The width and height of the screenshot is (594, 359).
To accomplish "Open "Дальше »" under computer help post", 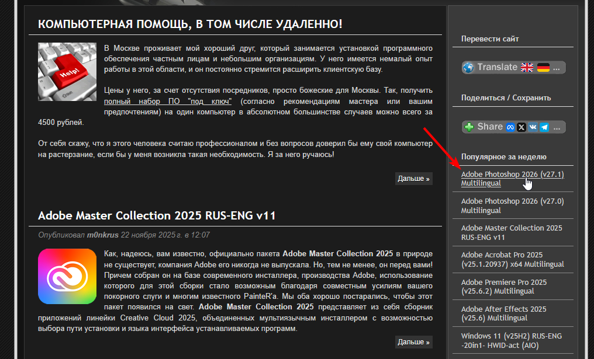I will pyautogui.click(x=414, y=179).
